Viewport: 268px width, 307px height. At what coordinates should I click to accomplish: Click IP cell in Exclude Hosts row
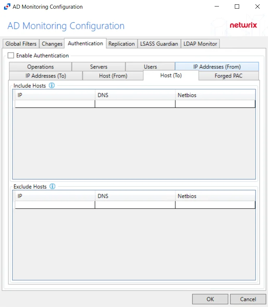(x=55, y=205)
